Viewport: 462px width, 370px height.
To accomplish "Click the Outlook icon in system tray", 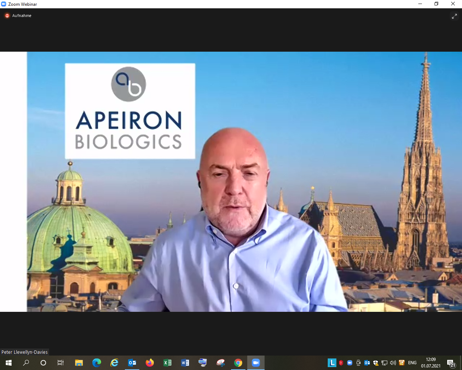I will coord(367,363).
